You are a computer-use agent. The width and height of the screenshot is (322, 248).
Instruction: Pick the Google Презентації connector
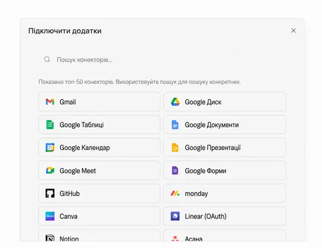tap(225, 147)
